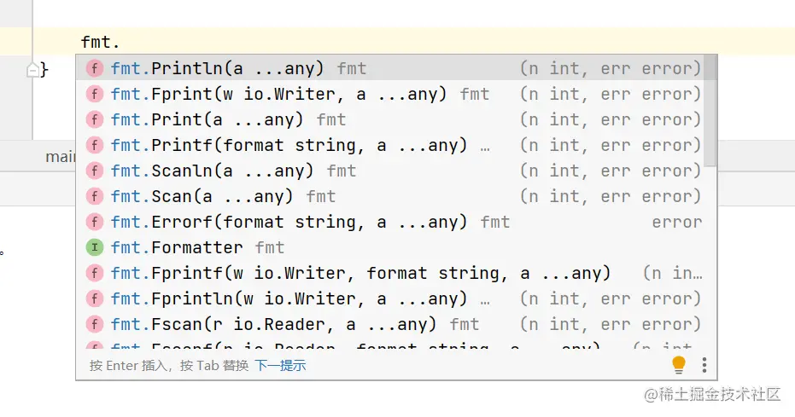This screenshot has height=417, width=795.
Task: Click function icon beside fmt.Println
Action: pyautogui.click(x=95, y=68)
